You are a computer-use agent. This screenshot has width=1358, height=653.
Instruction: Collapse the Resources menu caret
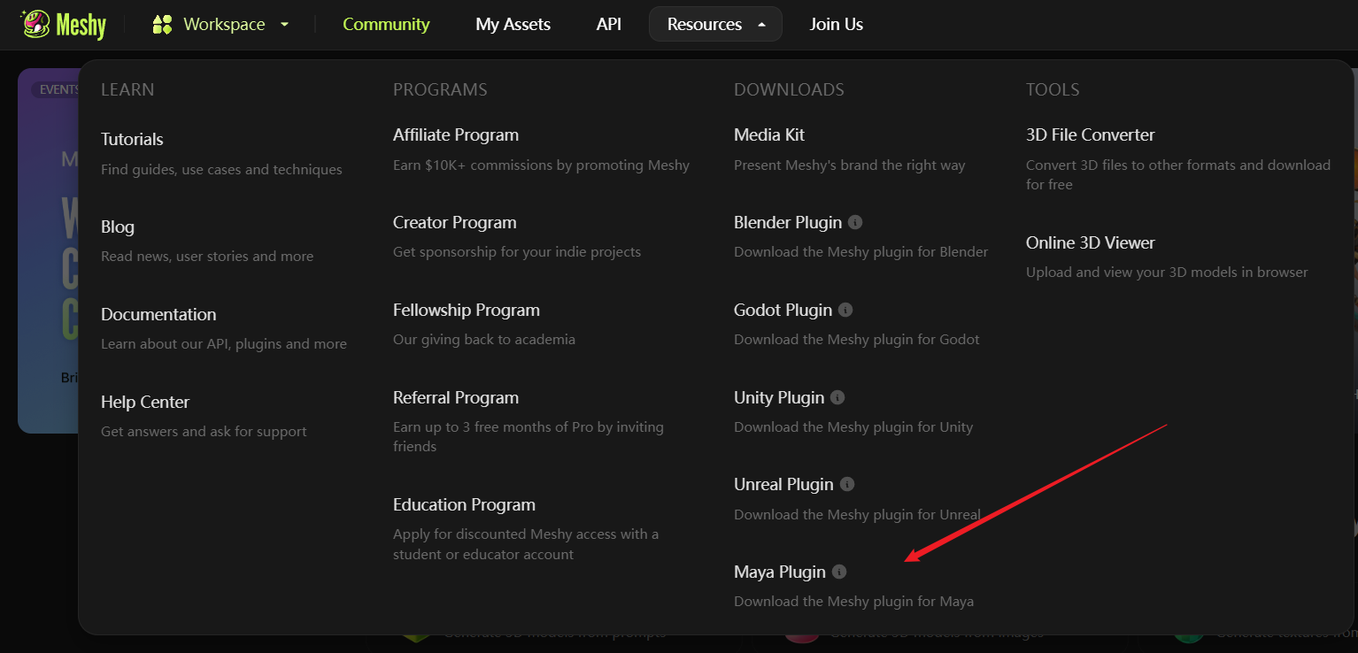[761, 24]
